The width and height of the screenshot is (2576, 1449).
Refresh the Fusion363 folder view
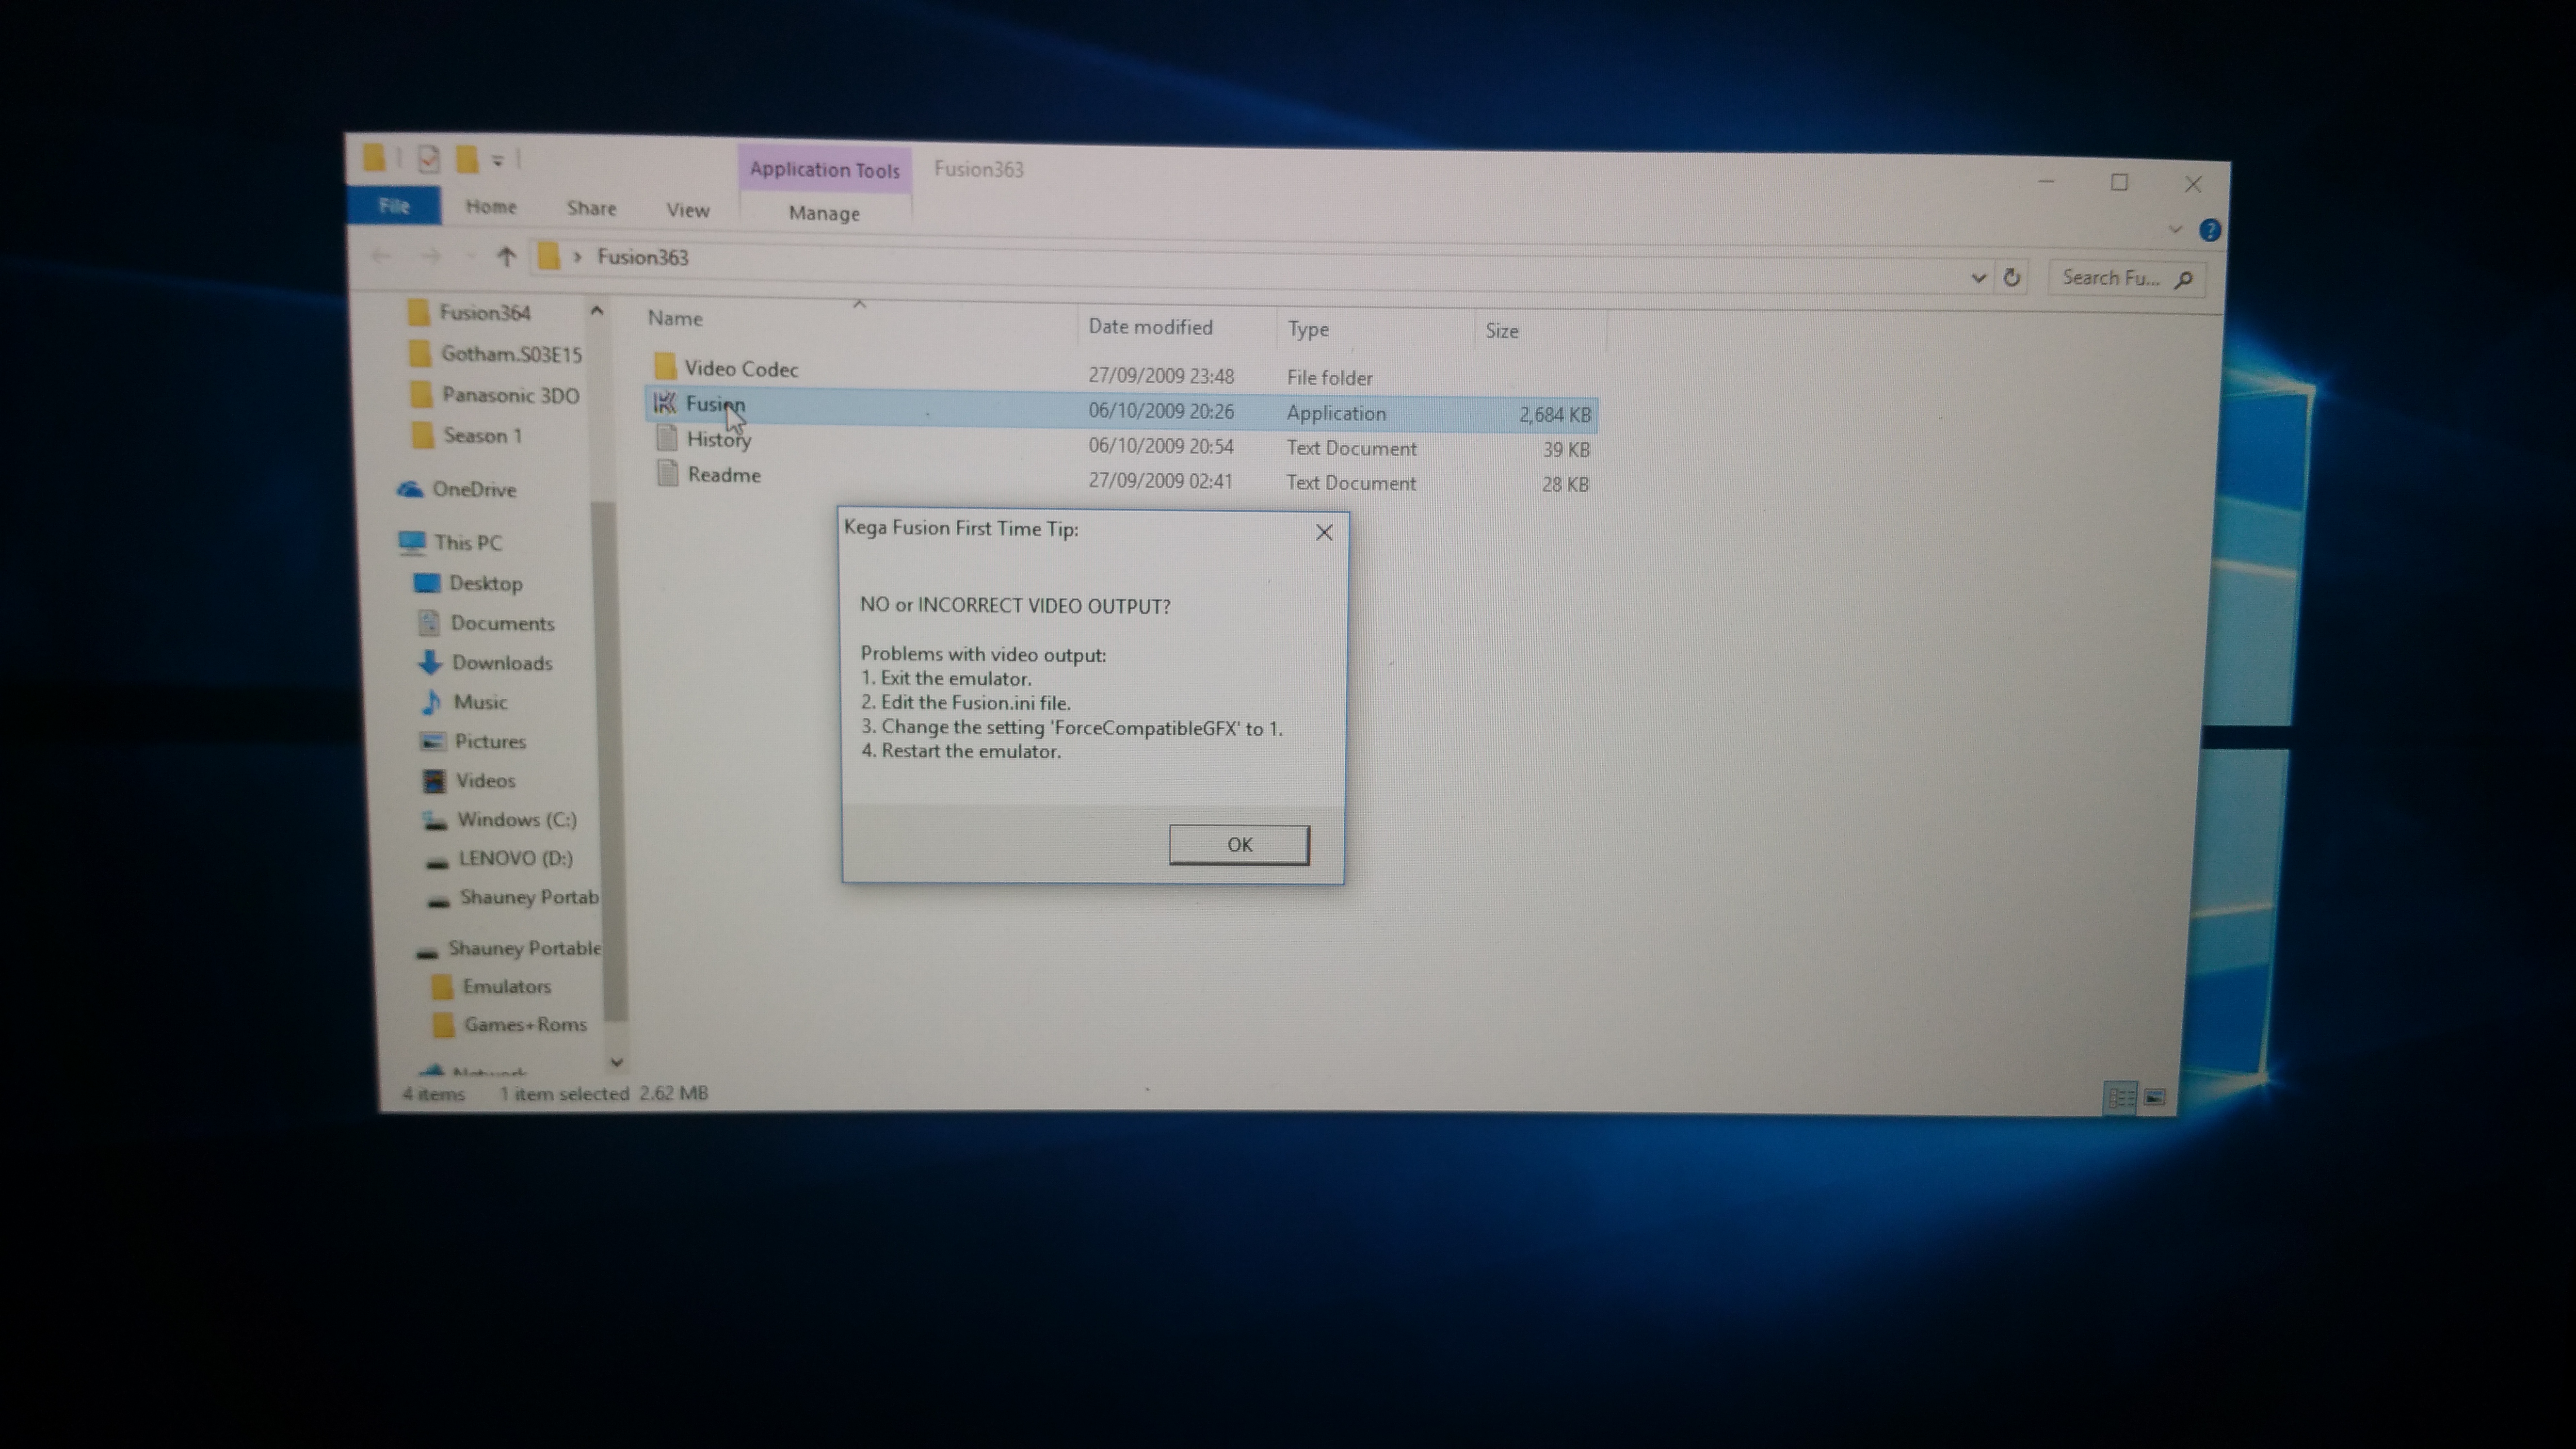pyautogui.click(x=2012, y=277)
